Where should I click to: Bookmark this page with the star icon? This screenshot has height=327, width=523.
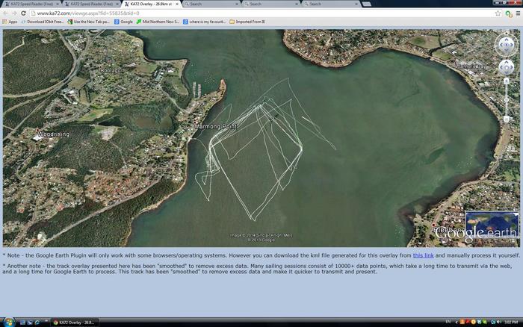(498, 13)
